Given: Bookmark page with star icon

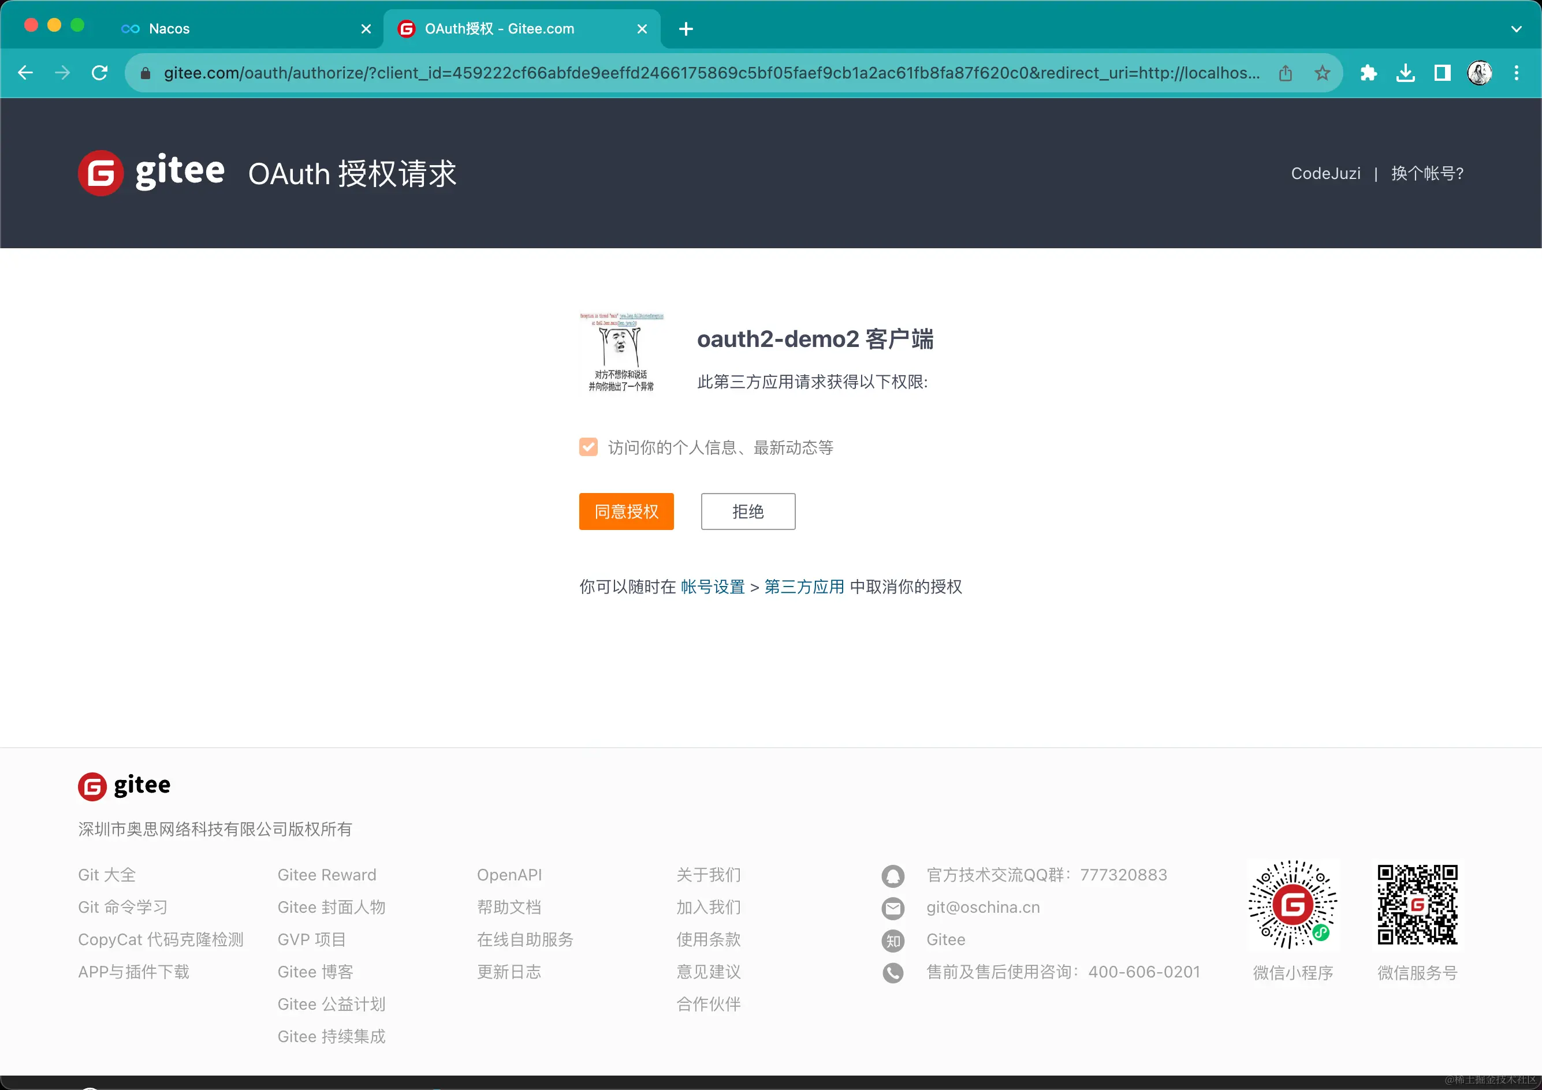Looking at the screenshot, I should tap(1322, 73).
